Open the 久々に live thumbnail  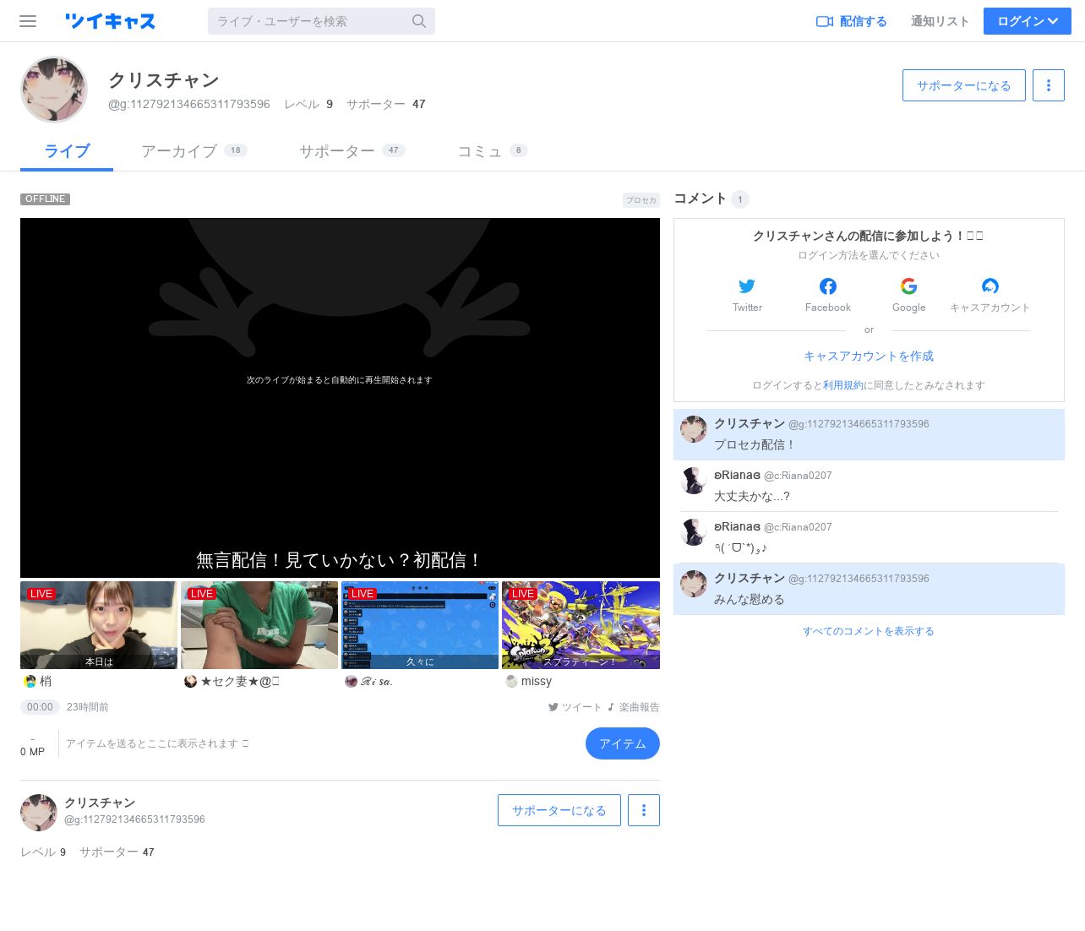pyautogui.click(x=420, y=625)
